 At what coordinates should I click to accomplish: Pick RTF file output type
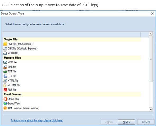[x=12, y=76]
